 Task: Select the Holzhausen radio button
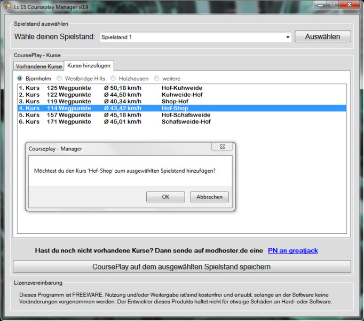pos(114,79)
